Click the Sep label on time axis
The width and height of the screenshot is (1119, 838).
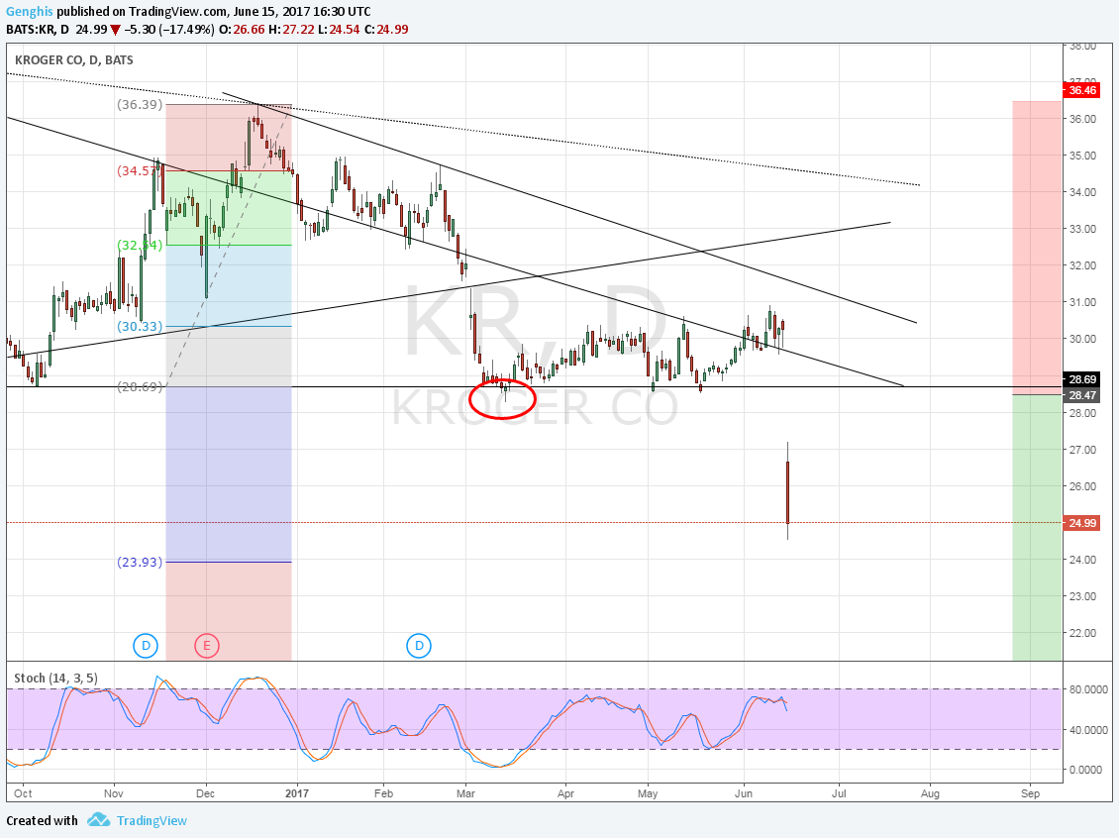pos(1030,793)
